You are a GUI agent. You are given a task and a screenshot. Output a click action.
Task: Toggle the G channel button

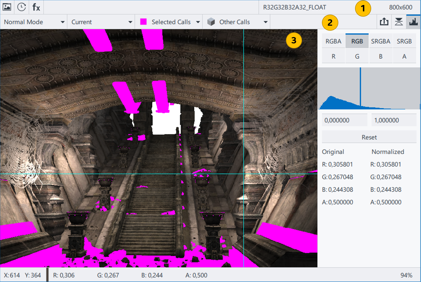point(357,56)
